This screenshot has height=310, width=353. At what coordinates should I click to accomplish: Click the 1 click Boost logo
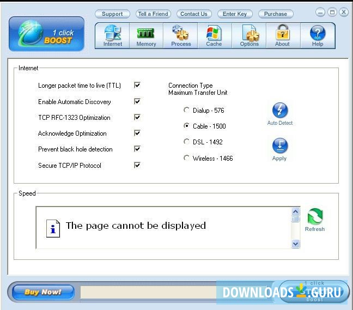click(x=47, y=34)
